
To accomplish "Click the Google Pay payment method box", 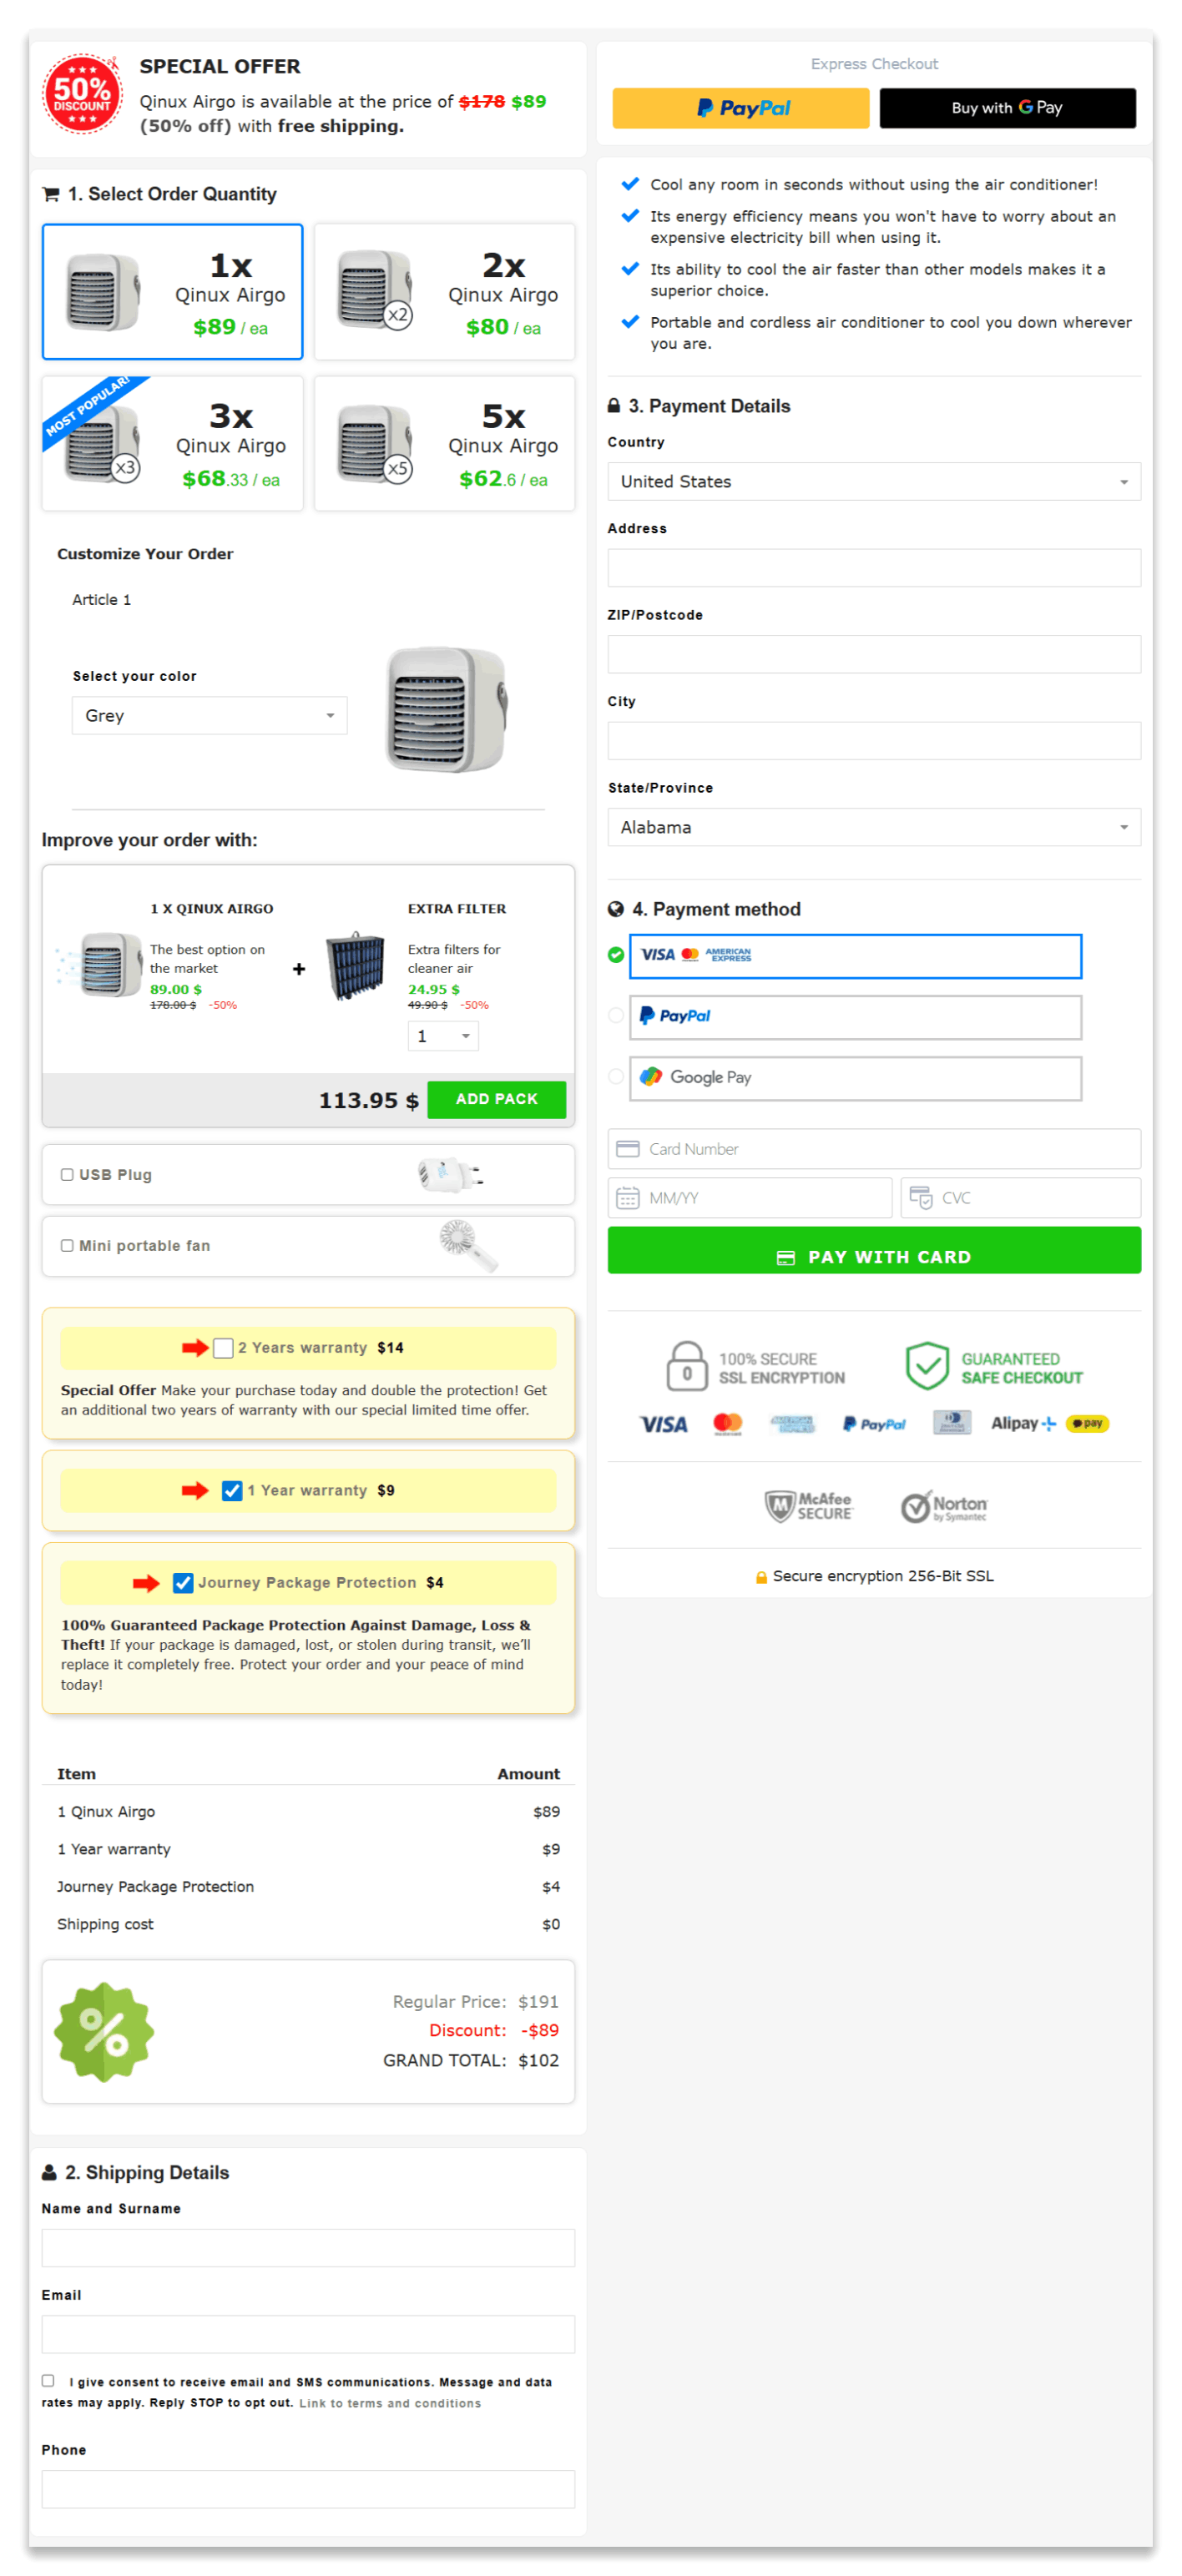I will pyautogui.click(x=856, y=1079).
